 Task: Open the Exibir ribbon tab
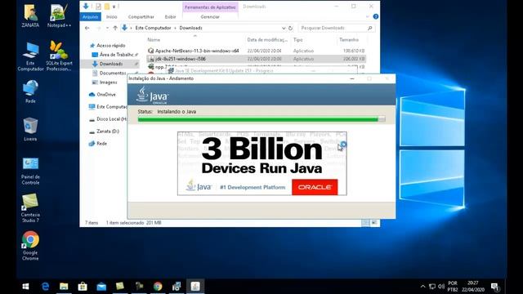(x=170, y=16)
